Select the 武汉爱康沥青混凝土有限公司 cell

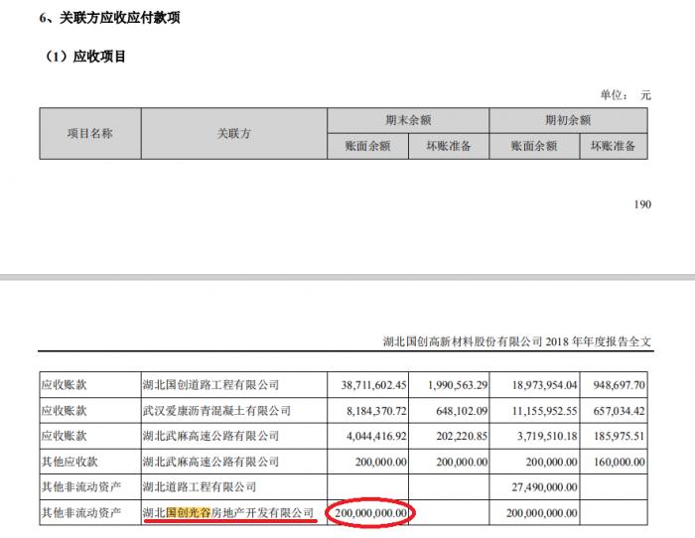point(217,410)
